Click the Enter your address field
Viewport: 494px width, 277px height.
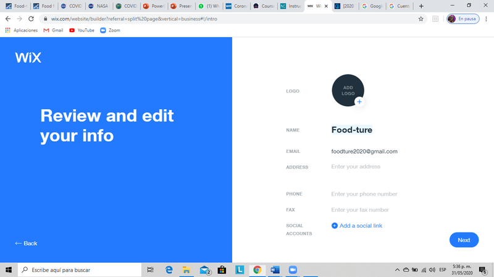click(356, 167)
